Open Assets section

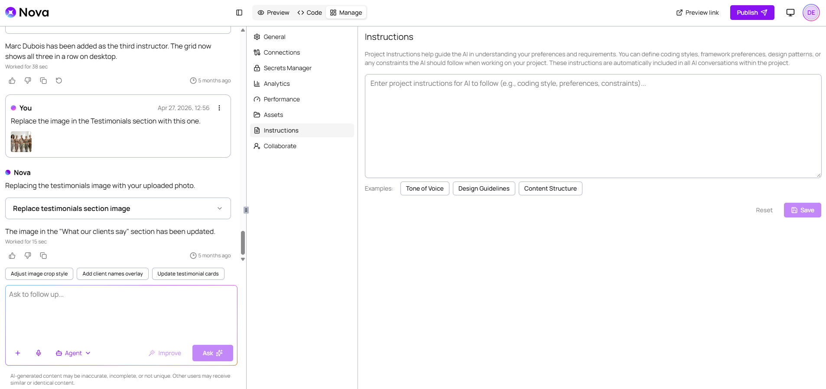click(x=302, y=115)
